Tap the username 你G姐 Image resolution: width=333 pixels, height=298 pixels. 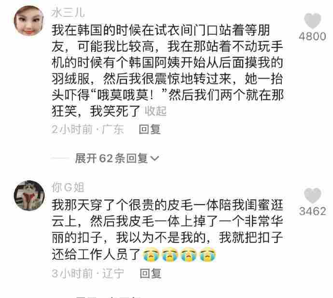68,187
